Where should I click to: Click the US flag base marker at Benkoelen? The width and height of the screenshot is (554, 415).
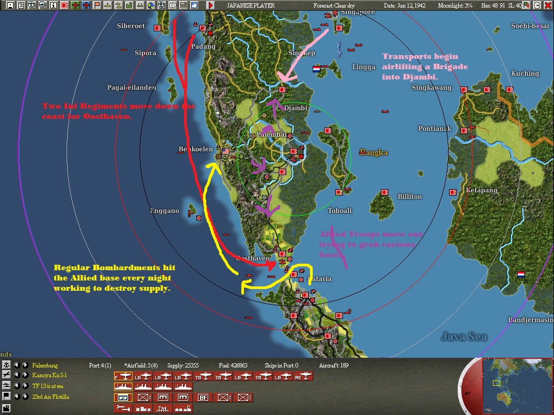(226, 151)
